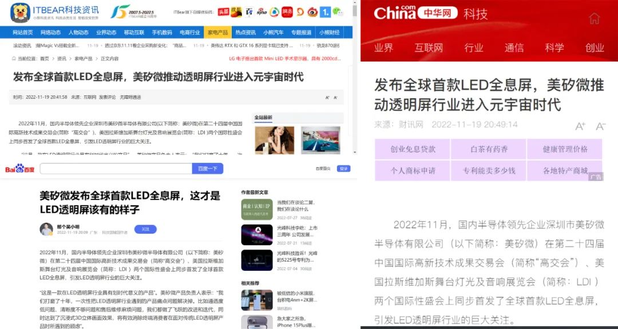Image resolution: width=618 pixels, height=329 pixels.
Task: Open the Sina media icon
Action: coord(262,12)
